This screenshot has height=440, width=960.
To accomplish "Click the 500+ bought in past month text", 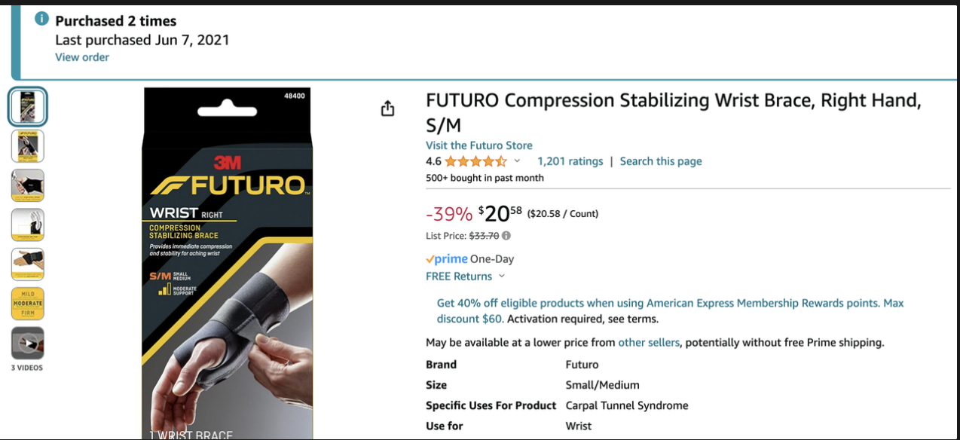I will coord(485,177).
